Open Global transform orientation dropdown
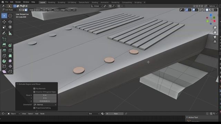 [x=96, y=6]
